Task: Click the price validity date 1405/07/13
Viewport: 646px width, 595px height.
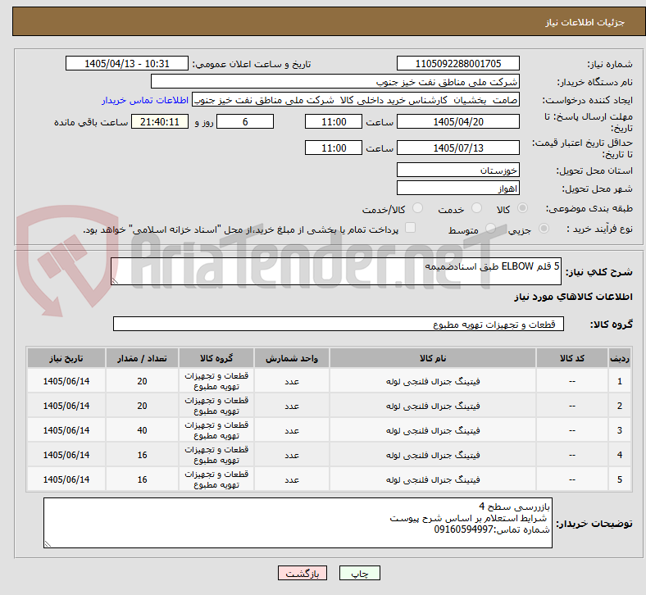Action: click(457, 148)
